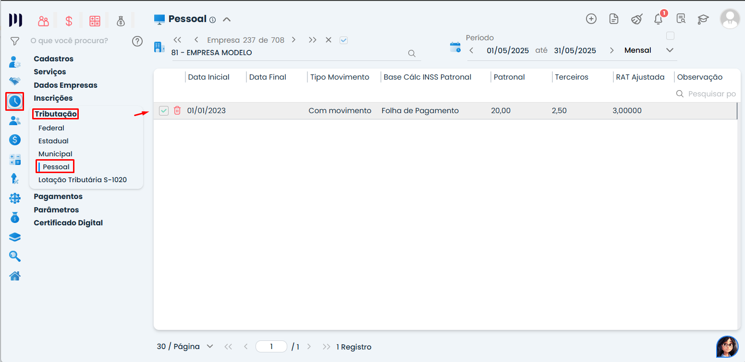745x362 pixels.
Task: Select the Estadual submenu item
Action: pyautogui.click(x=53, y=141)
